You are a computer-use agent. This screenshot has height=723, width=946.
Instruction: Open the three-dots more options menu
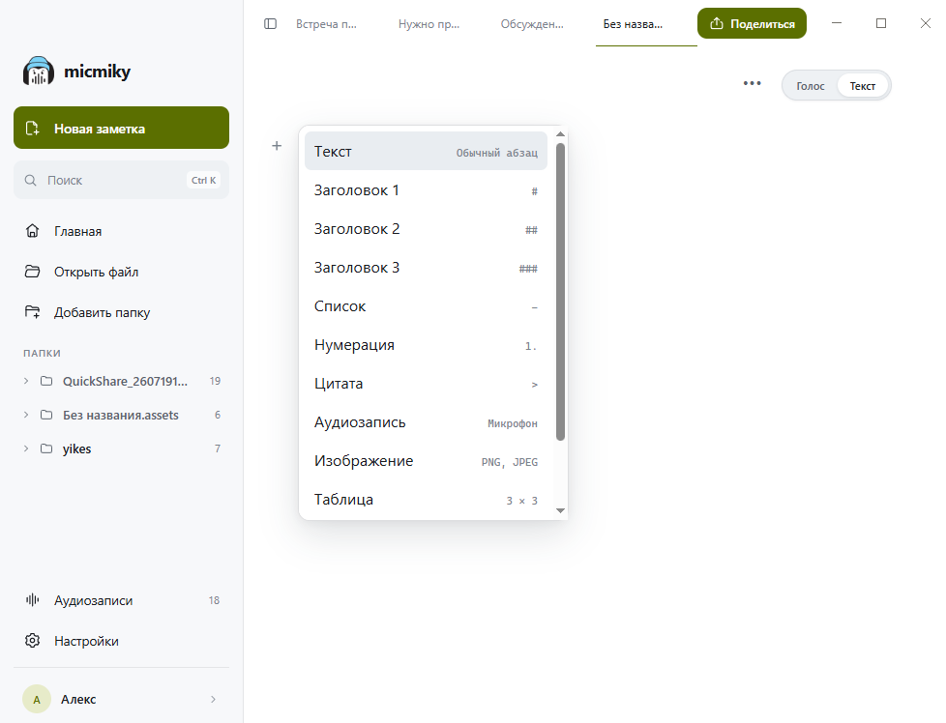pyautogui.click(x=752, y=83)
